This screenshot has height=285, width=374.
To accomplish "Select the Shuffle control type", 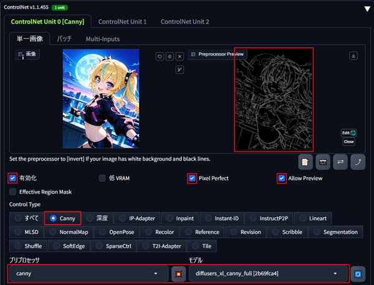I will 28,246.
